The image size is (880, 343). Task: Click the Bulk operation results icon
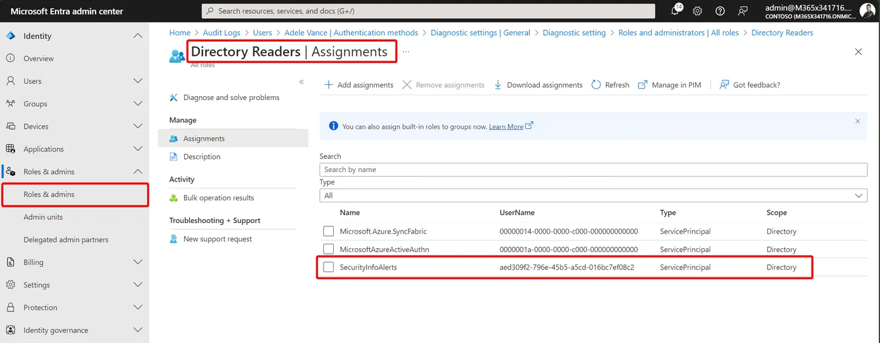click(174, 198)
